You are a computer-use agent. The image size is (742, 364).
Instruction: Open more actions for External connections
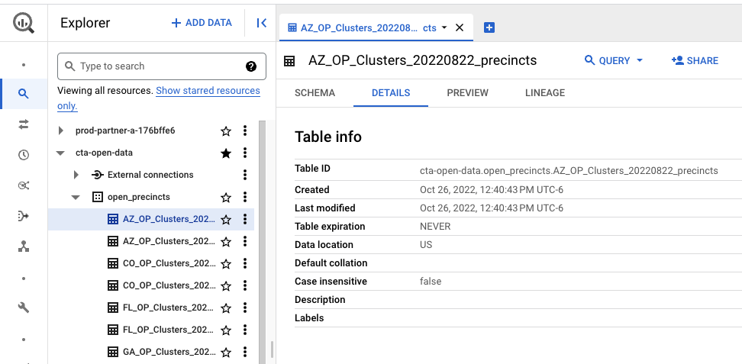point(244,175)
